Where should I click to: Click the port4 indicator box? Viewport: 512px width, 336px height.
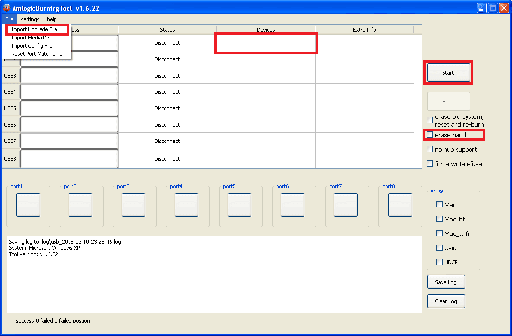click(186, 205)
